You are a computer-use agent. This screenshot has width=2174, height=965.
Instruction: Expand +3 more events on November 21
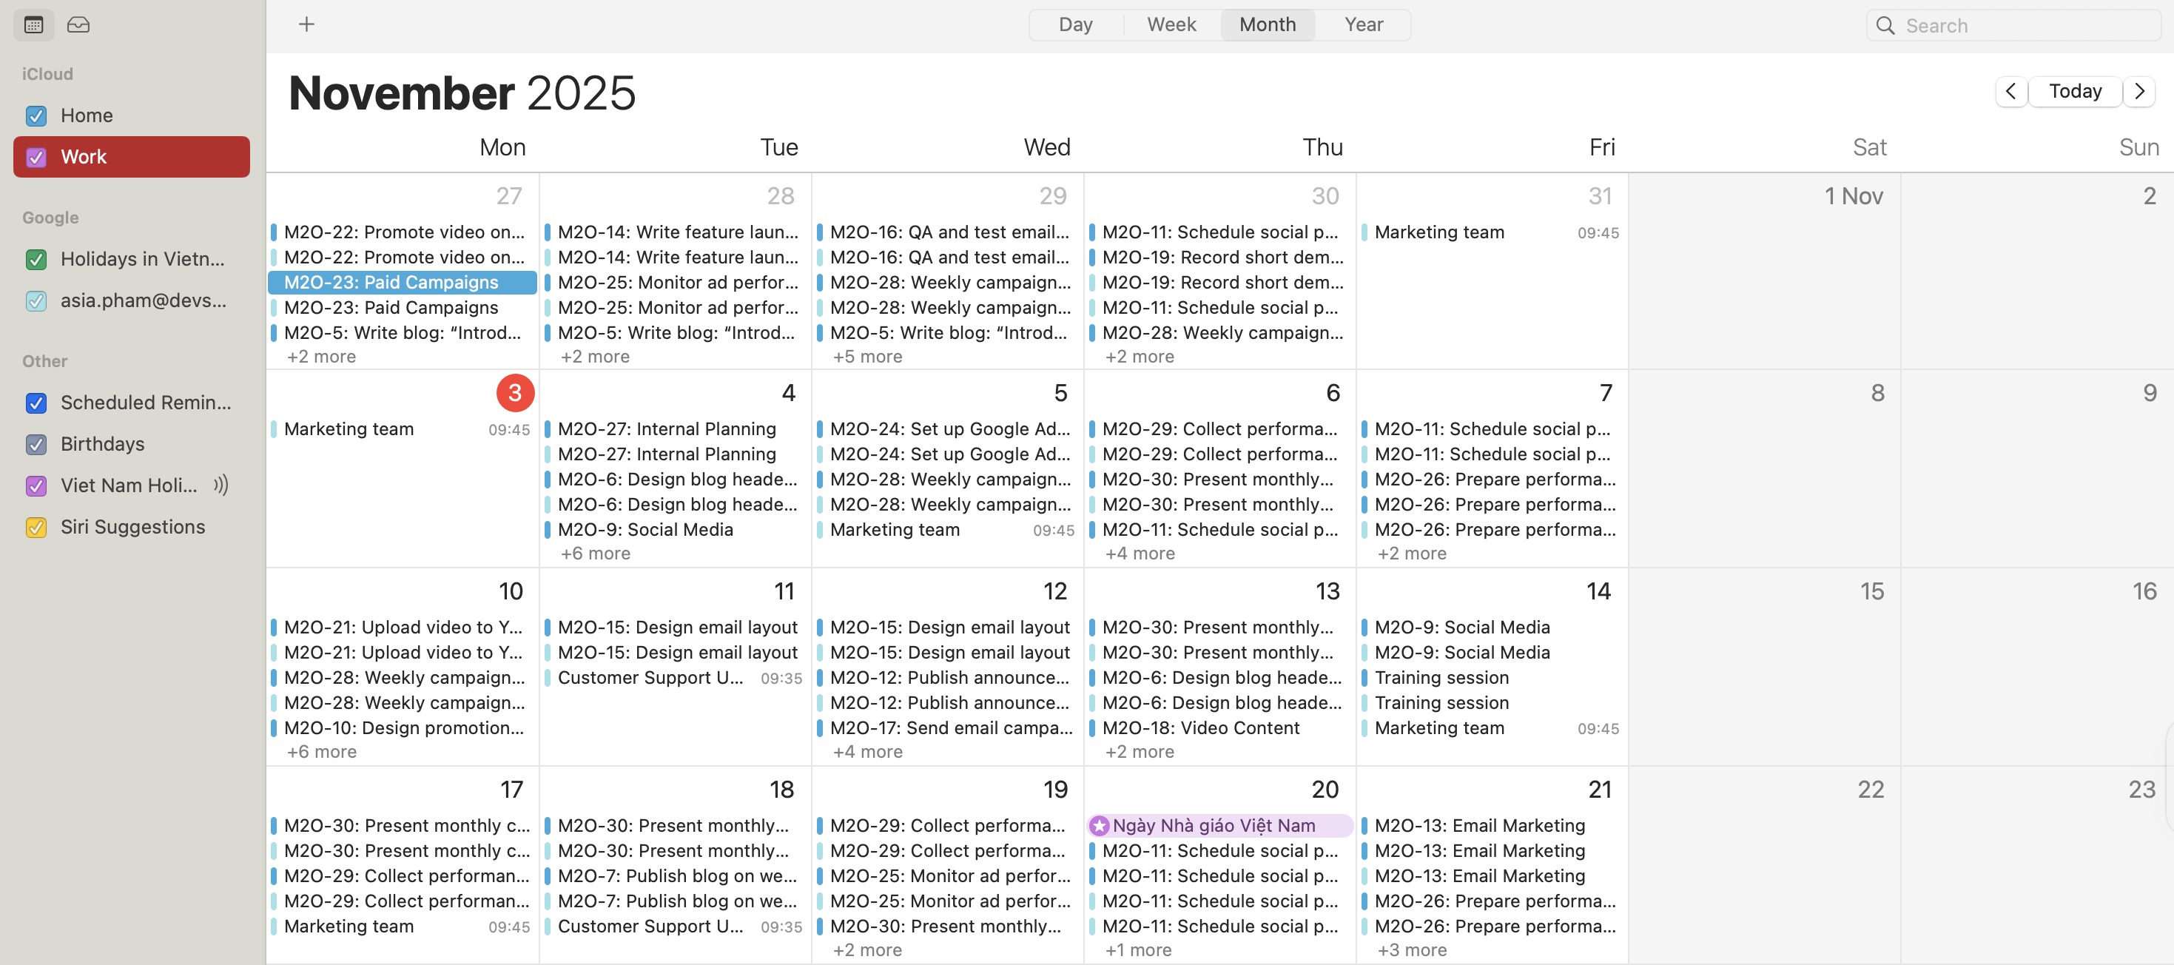(x=1411, y=949)
